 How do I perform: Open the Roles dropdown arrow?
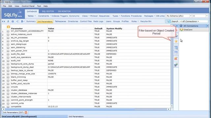pos(138,21)
